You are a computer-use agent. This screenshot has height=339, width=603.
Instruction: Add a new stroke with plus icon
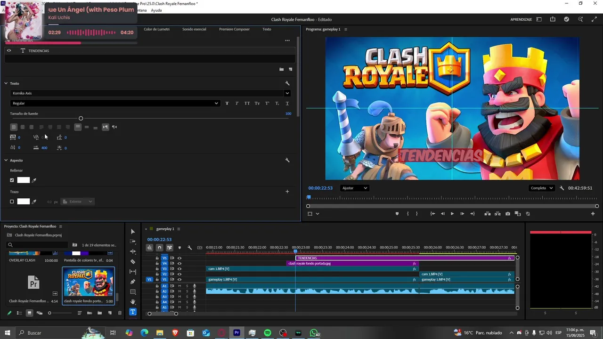click(x=287, y=192)
